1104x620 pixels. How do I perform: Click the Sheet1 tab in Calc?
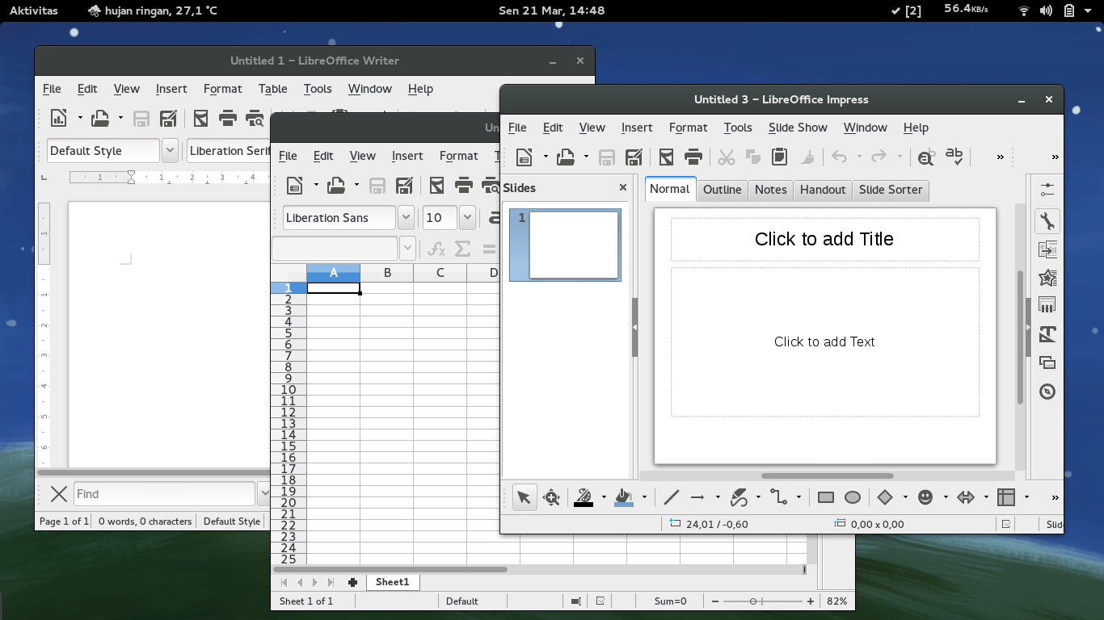[x=393, y=582]
